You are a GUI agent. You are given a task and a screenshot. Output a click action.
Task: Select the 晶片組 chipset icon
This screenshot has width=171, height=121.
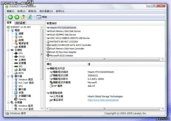(x=16, y=70)
